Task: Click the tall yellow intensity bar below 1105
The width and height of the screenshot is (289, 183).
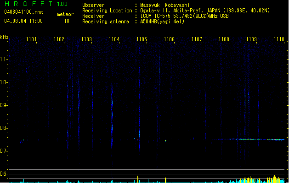Action: point(138,179)
